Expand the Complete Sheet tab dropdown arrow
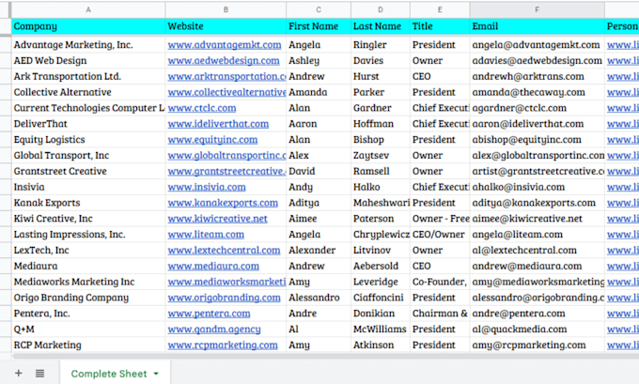Image resolution: width=639 pixels, height=384 pixels. [x=156, y=374]
